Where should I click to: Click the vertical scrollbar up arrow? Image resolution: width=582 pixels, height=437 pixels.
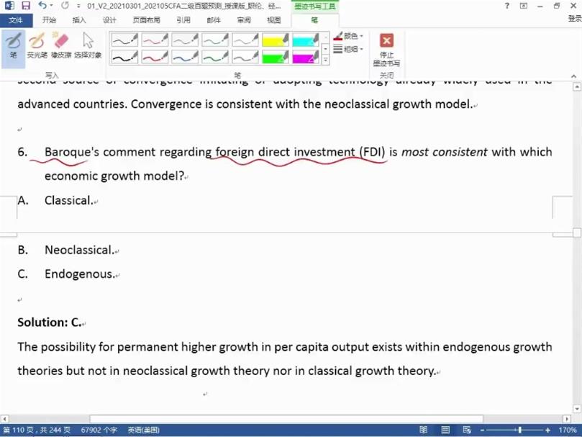tap(577, 87)
